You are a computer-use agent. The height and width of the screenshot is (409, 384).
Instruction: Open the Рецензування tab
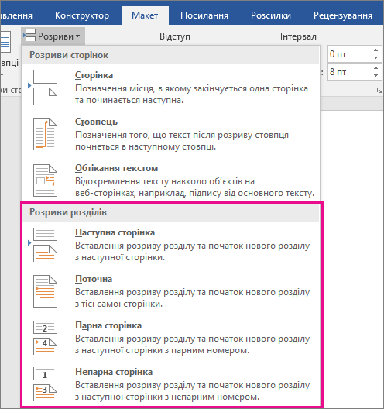pyautogui.click(x=342, y=15)
